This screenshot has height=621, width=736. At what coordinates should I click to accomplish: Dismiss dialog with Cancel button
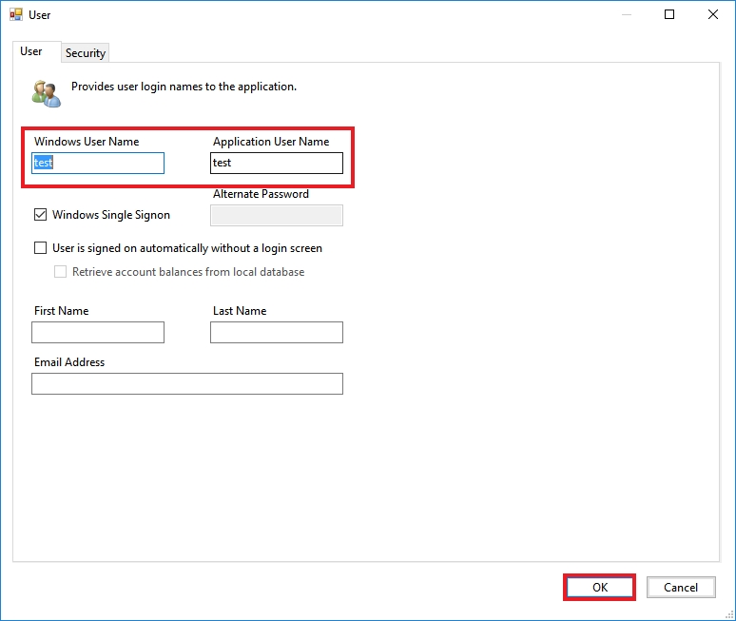tap(681, 587)
